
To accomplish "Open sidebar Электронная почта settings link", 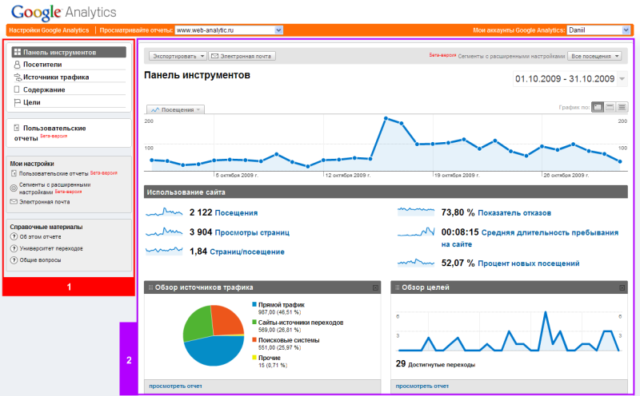I will (45, 202).
